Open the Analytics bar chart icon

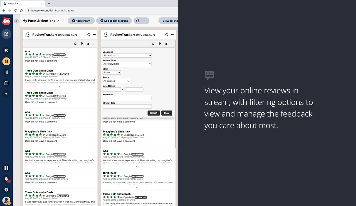tap(6, 72)
